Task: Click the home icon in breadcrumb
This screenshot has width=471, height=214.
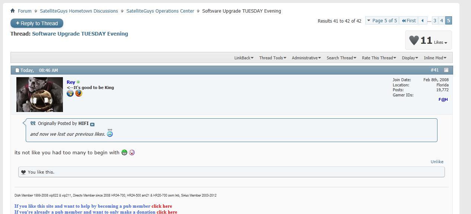Action: pyautogui.click(x=13, y=11)
